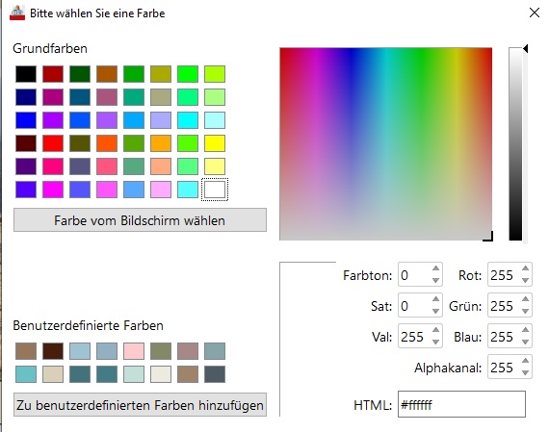Screen dimensions: 549x432
Task: Increase the Val value with up arrow
Action: pyautogui.click(x=435, y=330)
